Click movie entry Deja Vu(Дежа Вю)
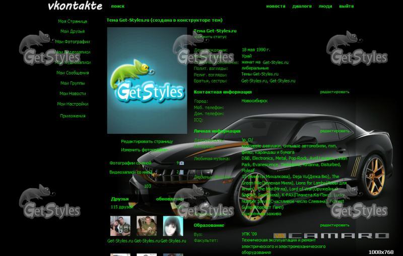Image resolution: width=403 pixels, height=256 pixels. point(311,177)
